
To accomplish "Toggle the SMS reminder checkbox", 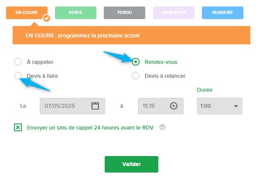I will [x=18, y=127].
